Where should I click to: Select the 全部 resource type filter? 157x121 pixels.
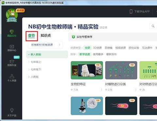pos(87,48)
